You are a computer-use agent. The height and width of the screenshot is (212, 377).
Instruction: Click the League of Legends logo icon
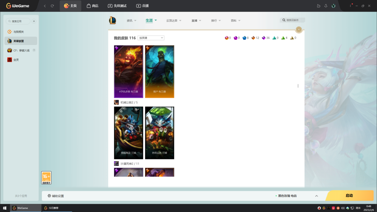[112, 21]
